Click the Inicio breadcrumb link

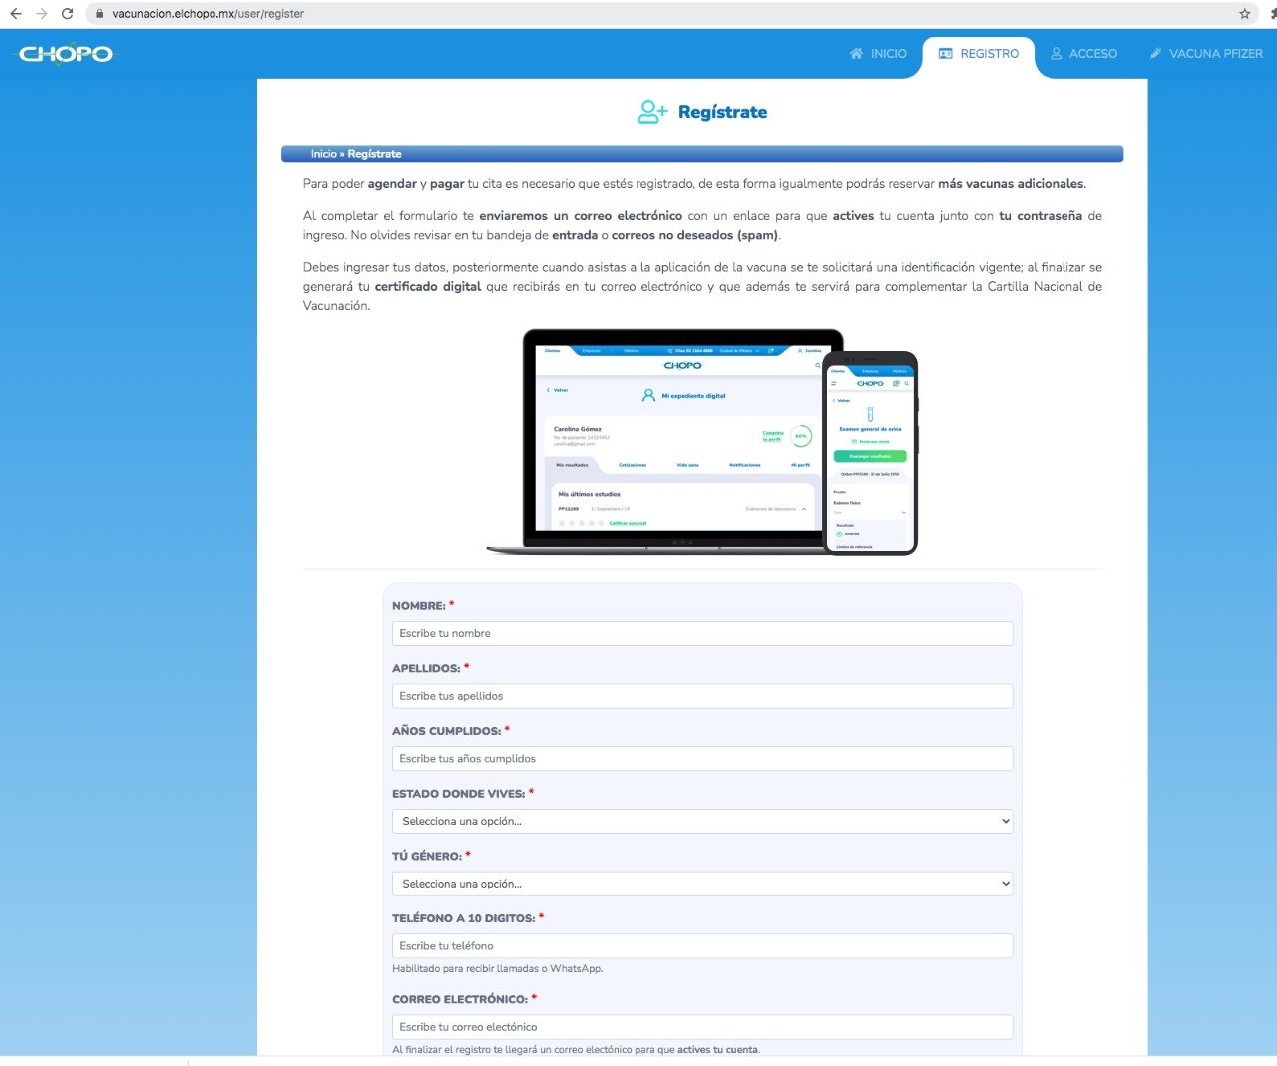coord(323,154)
